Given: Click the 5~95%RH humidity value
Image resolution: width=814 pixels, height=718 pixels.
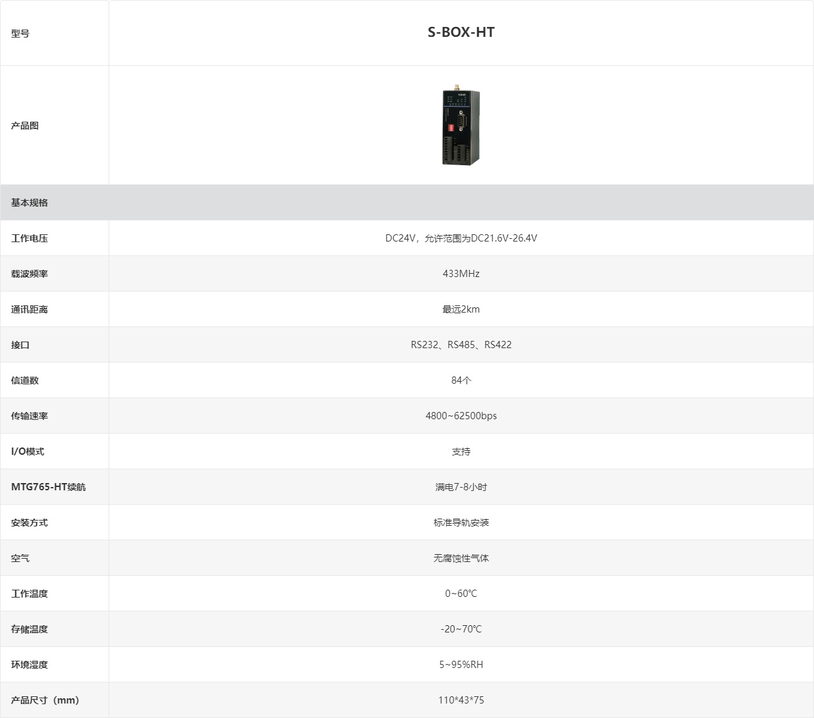Looking at the screenshot, I should (461, 665).
